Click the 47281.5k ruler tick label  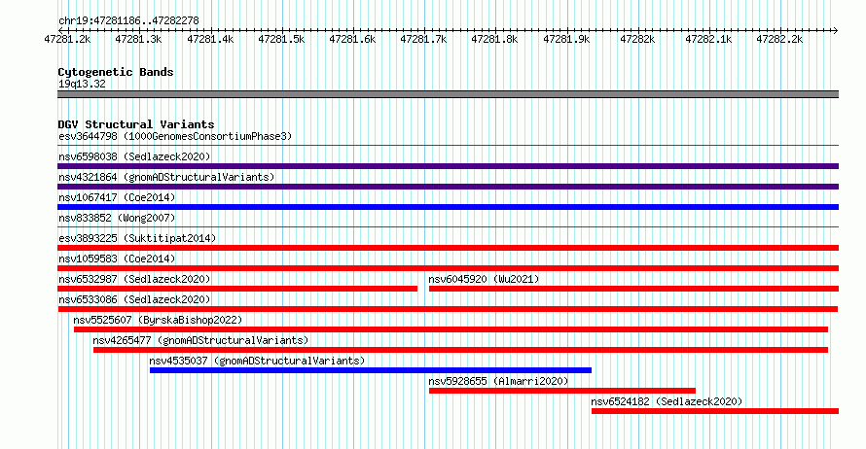coord(281,39)
